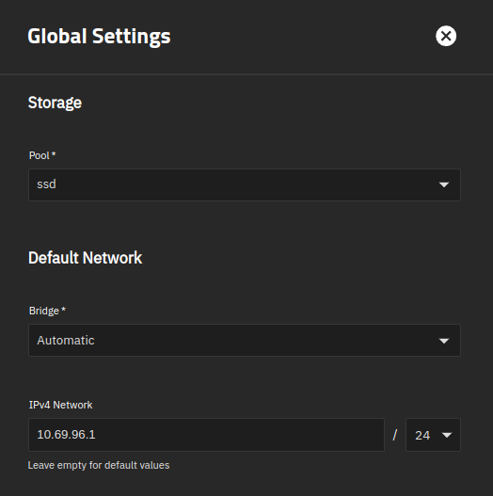Viewport: 493px width, 496px height.
Task: Select the Automatic value text
Action: pos(66,341)
